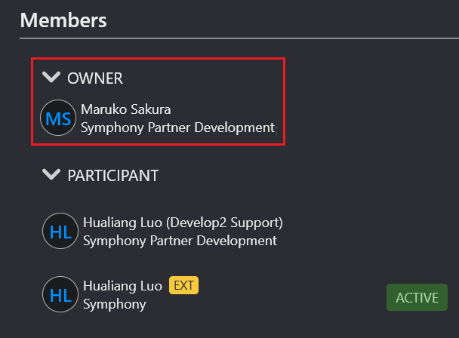The height and width of the screenshot is (338, 459).
Task: Click the empty space between OWNER and PARTICIPANT sections
Action: pyautogui.click(x=158, y=156)
